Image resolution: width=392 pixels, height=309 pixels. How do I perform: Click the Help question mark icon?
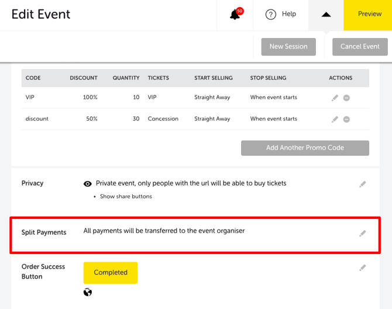[x=270, y=15]
